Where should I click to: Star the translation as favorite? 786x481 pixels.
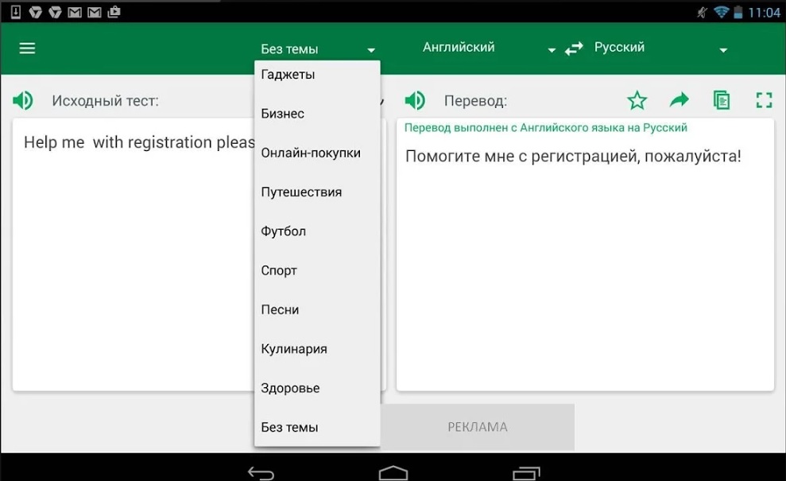[637, 100]
